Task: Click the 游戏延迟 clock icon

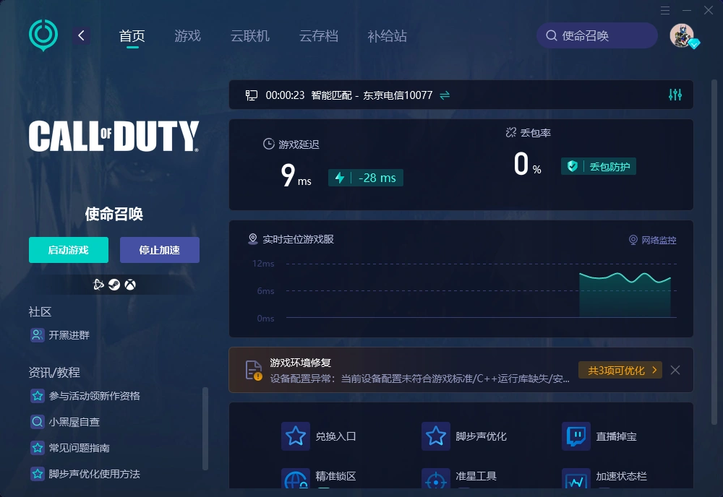Action: coord(269,144)
